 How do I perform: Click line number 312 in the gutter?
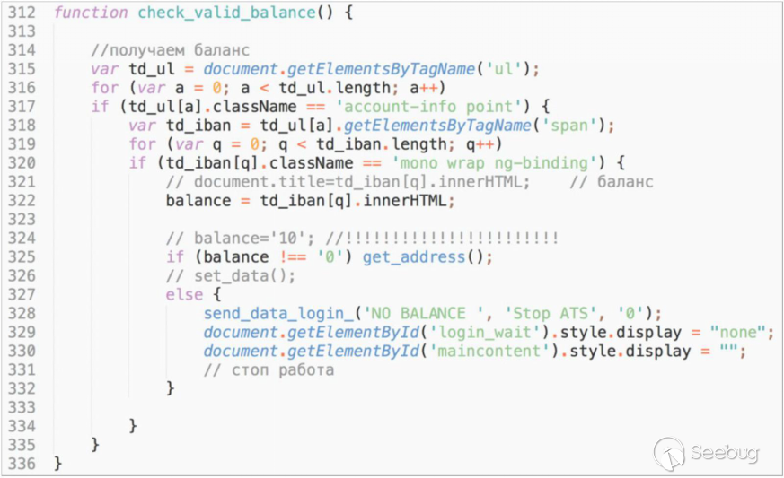click(22, 13)
